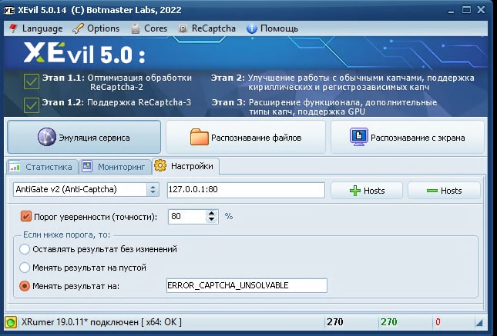Click the green plus icon on Hosts
This screenshot has height=336, width=497.
coord(355,191)
